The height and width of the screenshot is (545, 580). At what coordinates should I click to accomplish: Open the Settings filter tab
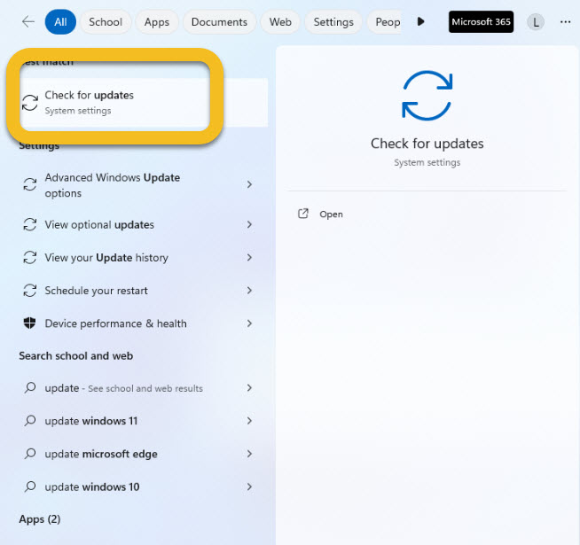(333, 22)
